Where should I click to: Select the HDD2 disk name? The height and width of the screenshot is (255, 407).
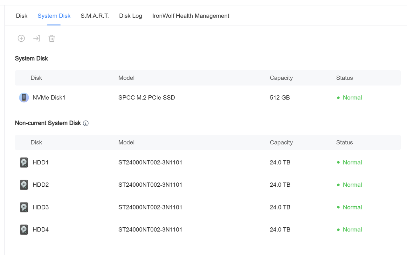point(41,185)
